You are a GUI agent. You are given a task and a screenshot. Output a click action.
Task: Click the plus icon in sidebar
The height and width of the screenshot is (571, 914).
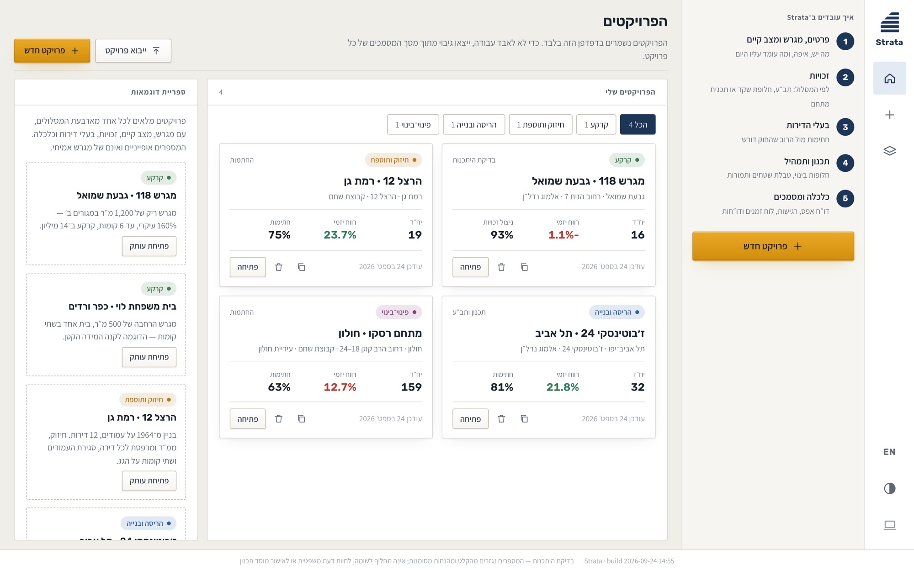pos(889,115)
